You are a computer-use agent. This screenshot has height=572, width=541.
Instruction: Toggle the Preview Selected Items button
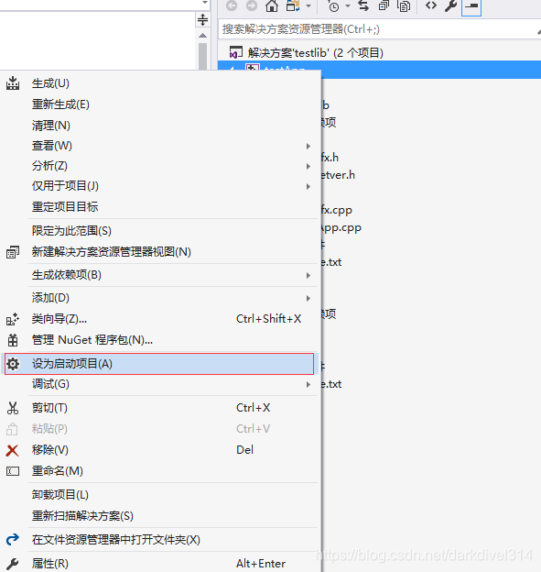pyautogui.click(x=471, y=6)
